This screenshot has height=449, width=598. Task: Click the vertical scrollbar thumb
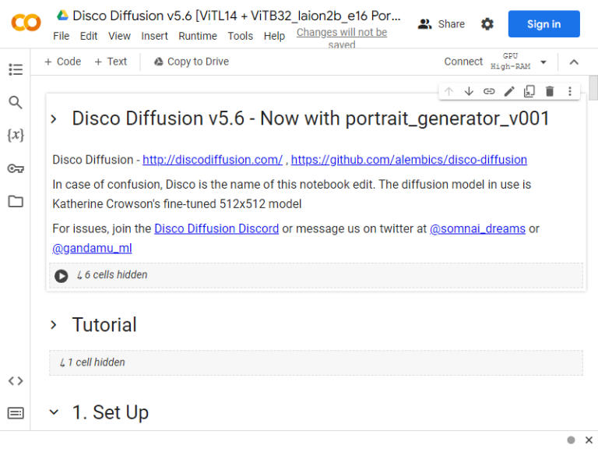coord(593,88)
